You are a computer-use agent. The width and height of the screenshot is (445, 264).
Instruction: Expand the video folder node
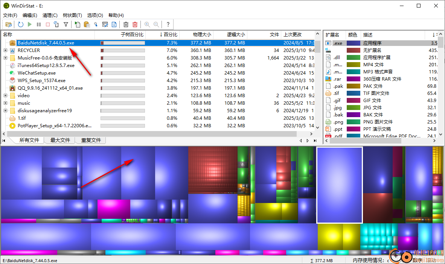5,96
